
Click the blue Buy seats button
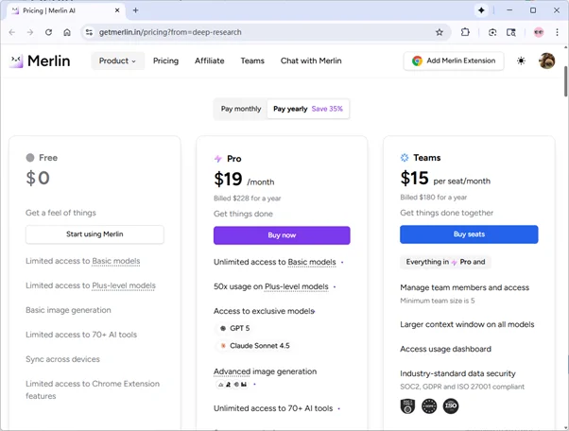click(x=469, y=234)
